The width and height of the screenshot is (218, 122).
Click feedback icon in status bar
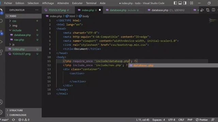[213, 120]
